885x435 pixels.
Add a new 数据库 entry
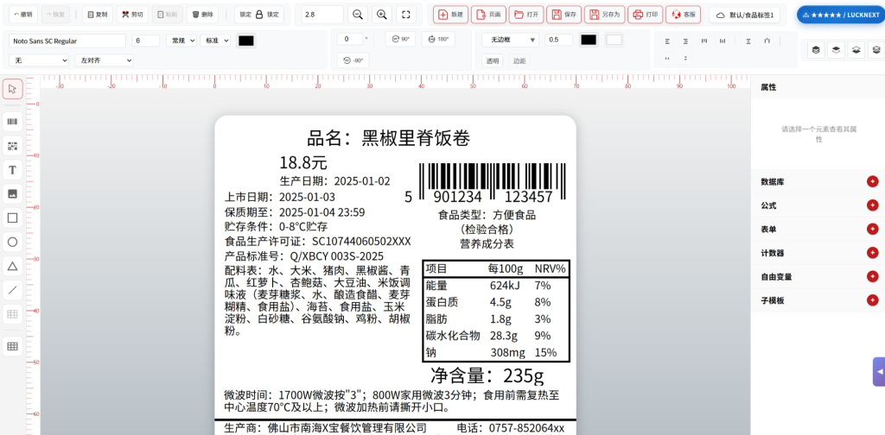873,181
